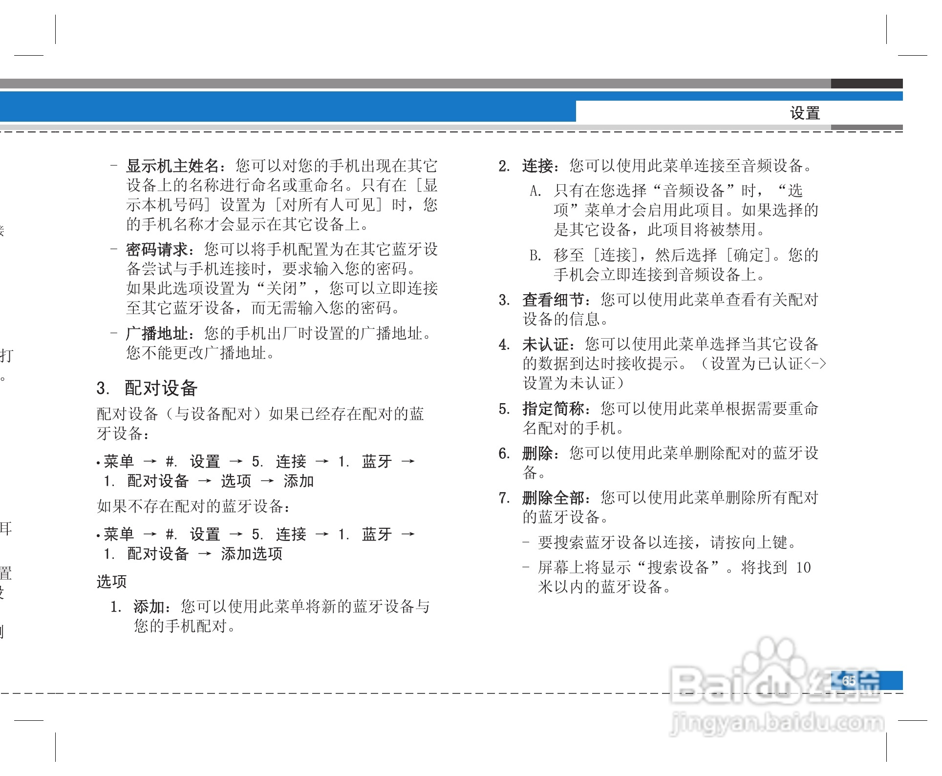The image size is (942, 776).
Task: Expand the arrow before 添加
Action: [x=269, y=480]
